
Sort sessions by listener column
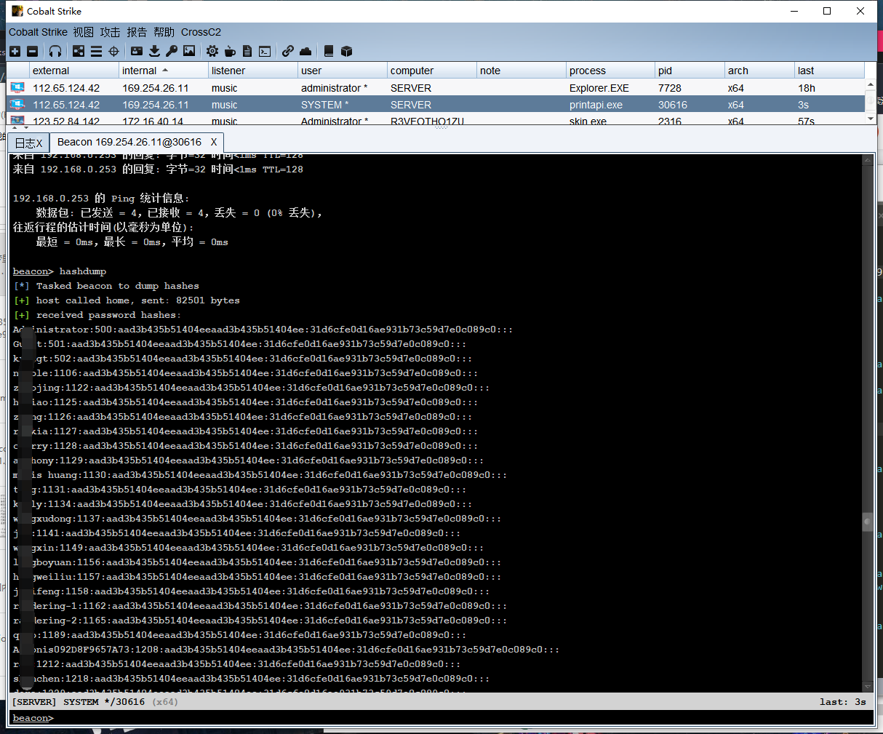pyautogui.click(x=253, y=71)
